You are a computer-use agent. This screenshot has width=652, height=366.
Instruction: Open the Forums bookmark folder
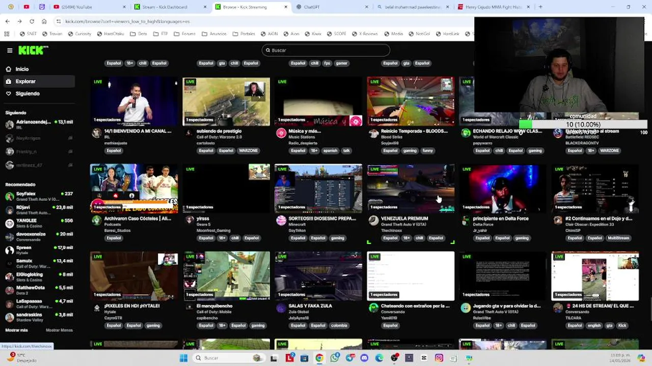coord(185,34)
